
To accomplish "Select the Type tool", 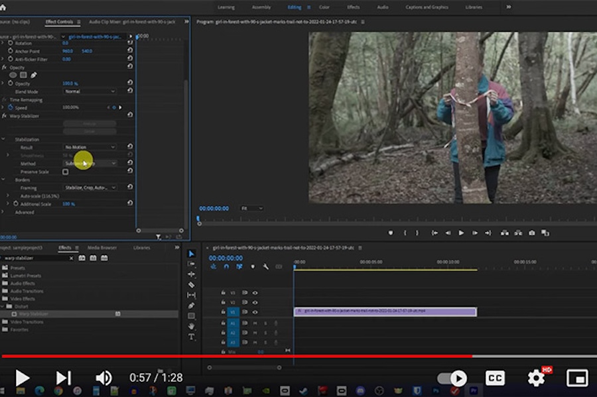I will (192, 337).
